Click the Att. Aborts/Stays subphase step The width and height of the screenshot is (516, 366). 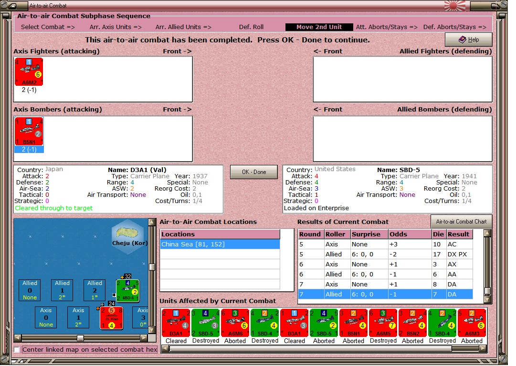(387, 27)
